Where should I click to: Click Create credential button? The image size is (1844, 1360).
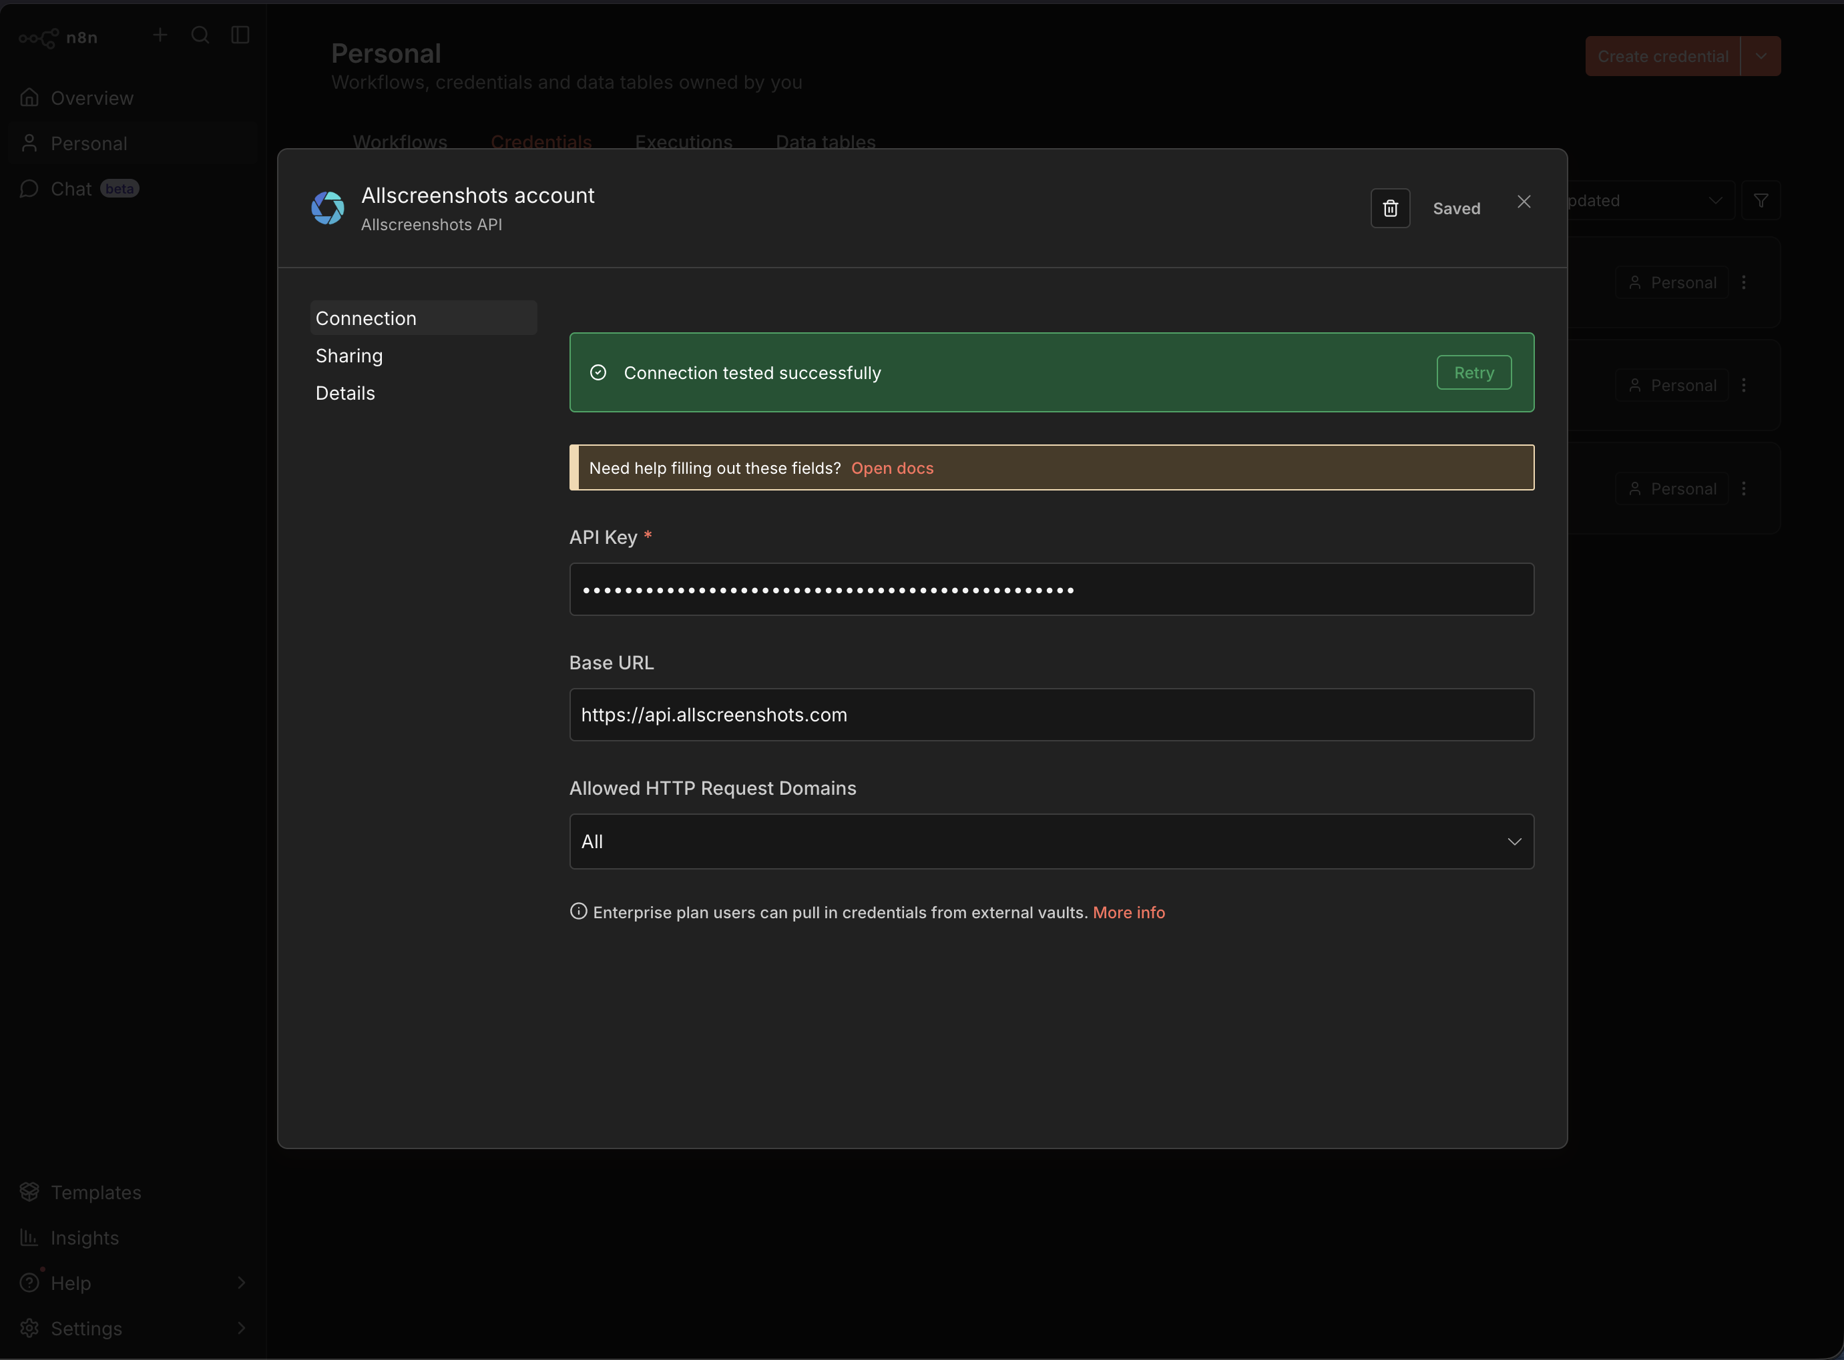(1662, 56)
